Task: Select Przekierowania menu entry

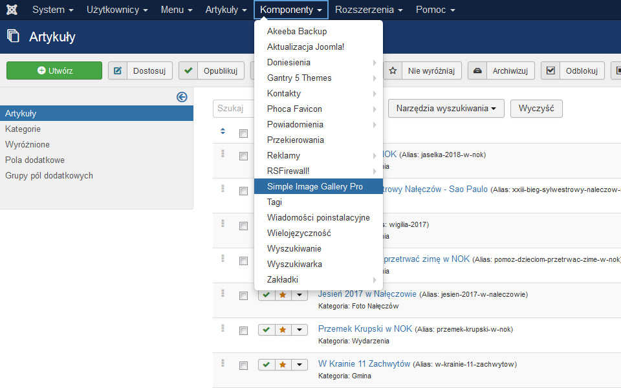Action: tap(318, 140)
